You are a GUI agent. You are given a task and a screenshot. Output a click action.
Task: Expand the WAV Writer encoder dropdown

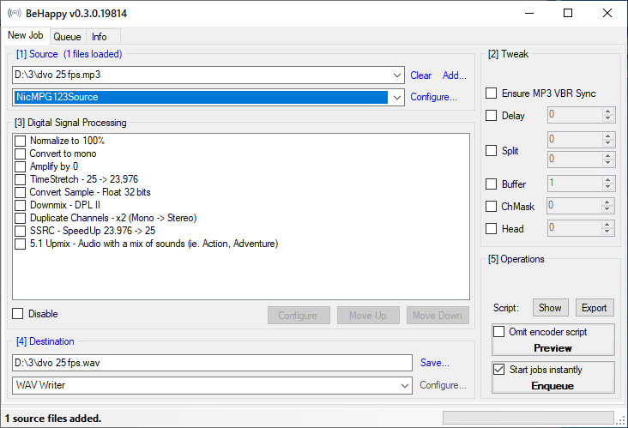click(405, 386)
